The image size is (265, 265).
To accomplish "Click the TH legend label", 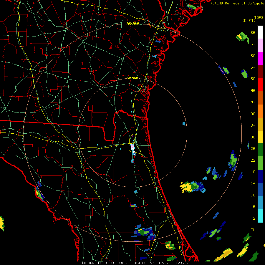I will (253, 230).
